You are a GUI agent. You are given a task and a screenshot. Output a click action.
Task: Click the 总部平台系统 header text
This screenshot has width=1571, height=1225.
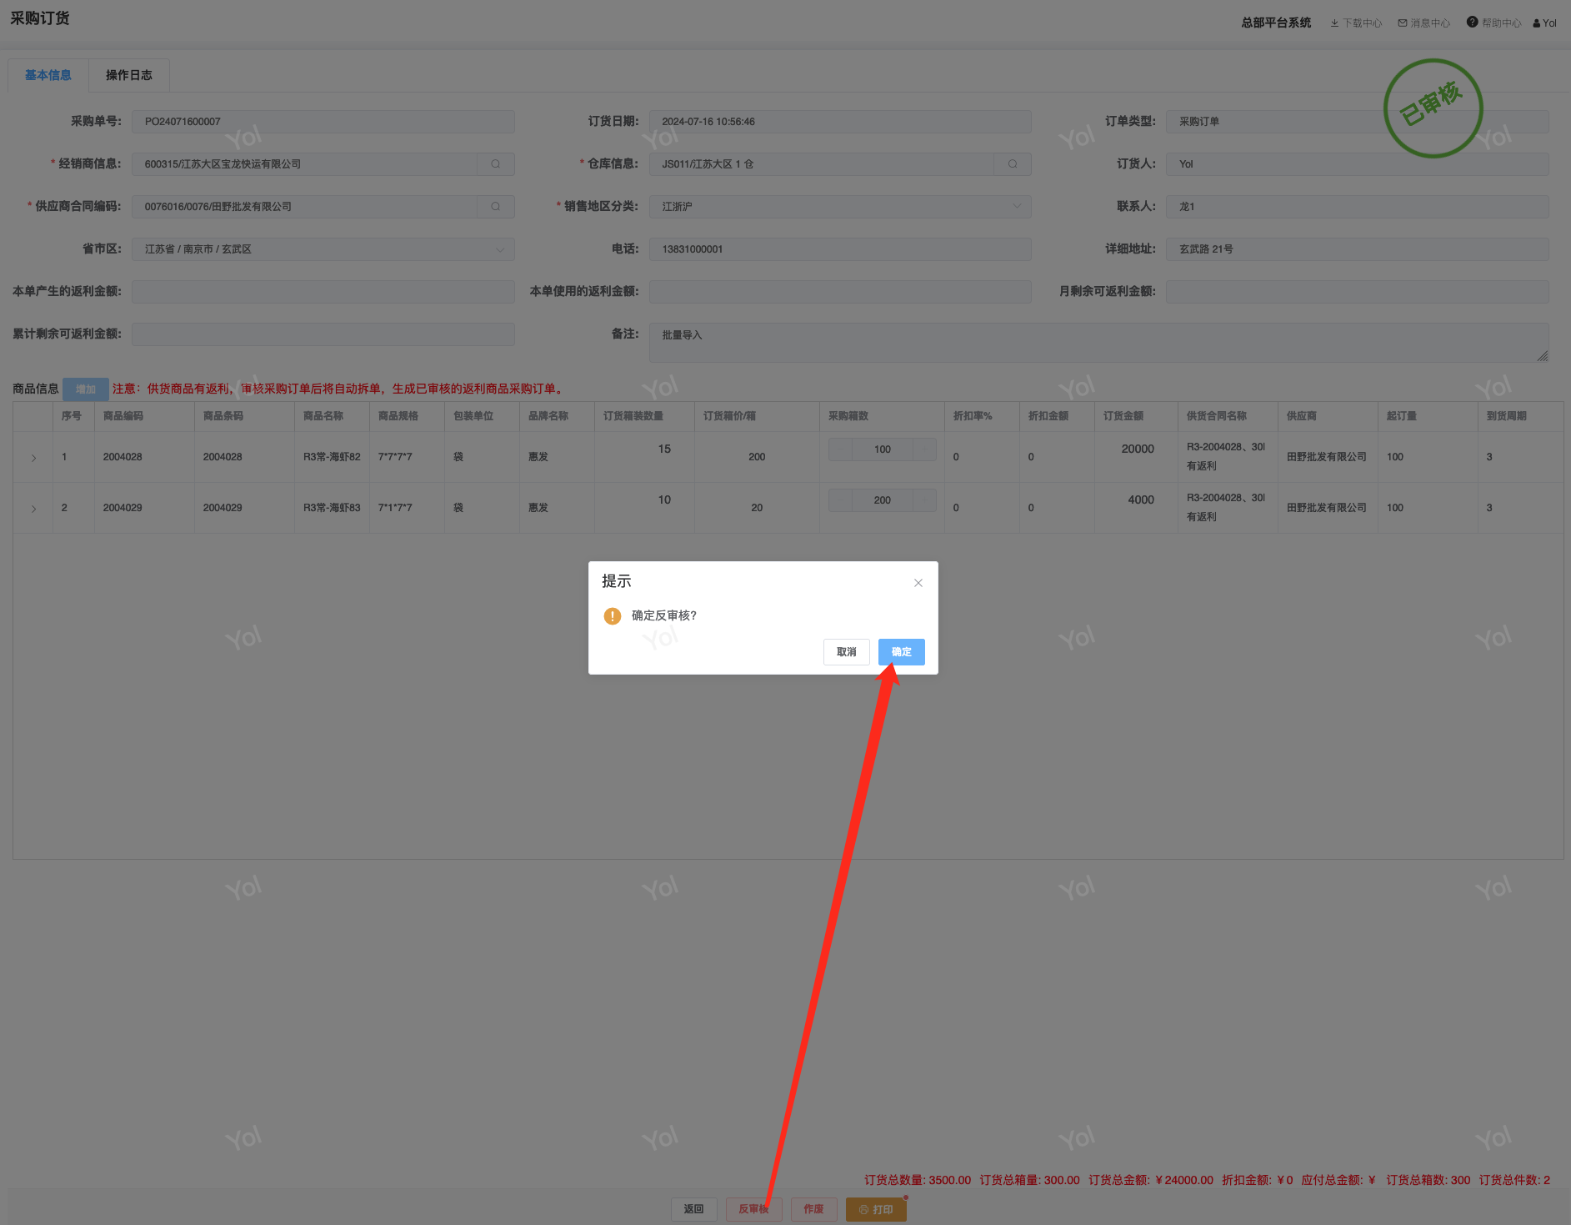point(1276,23)
